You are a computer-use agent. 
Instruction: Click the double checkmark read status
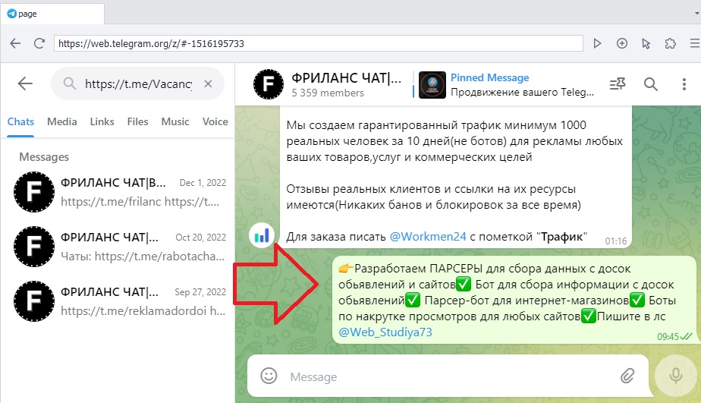(687, 336)
